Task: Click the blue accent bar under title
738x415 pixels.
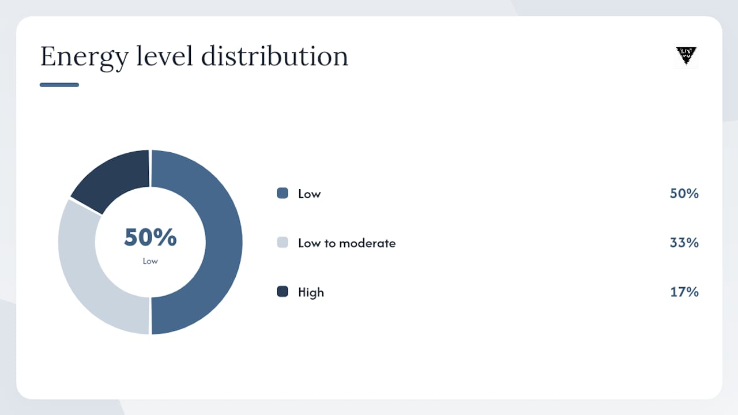Action: click(x=59, y=85)
